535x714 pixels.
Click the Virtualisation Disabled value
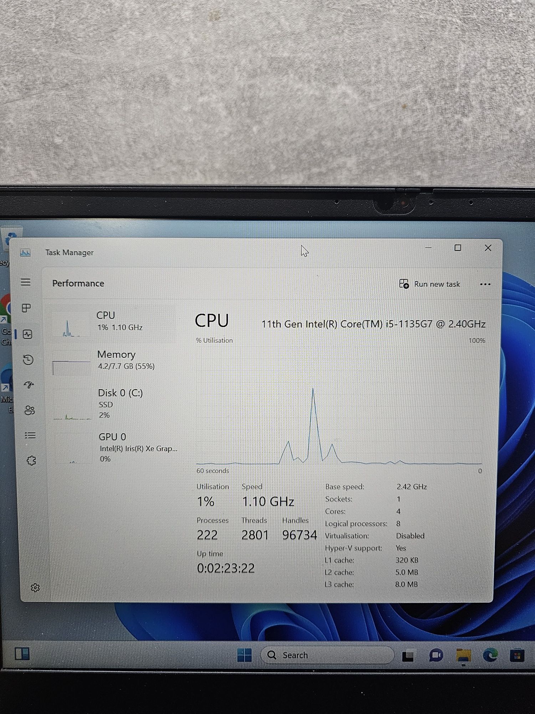tap(410, 535)
